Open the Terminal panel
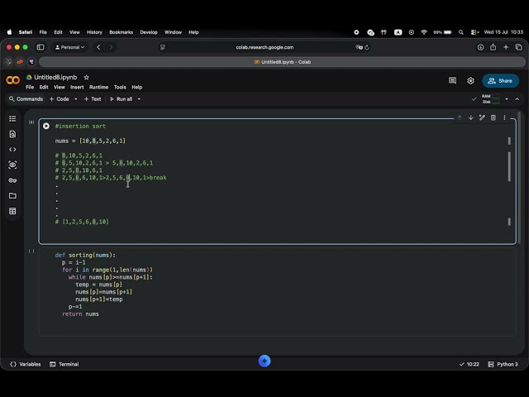The height and width of the screenshot is (397, 529). click(64, 364)
